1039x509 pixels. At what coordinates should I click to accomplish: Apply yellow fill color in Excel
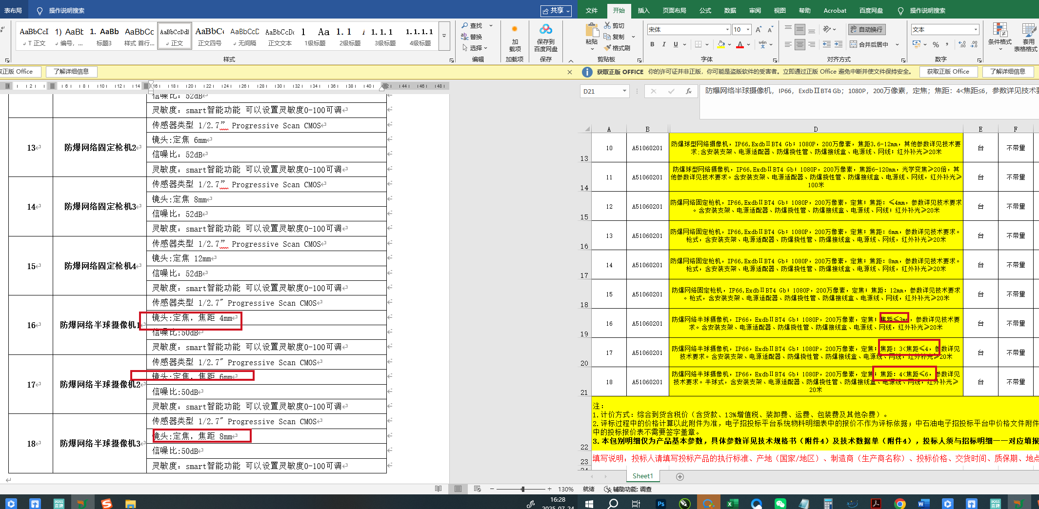pyautogui.click(x=721, y=44)
